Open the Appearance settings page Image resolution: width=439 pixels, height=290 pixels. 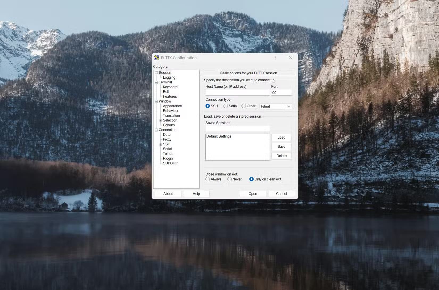pos(172,106)
